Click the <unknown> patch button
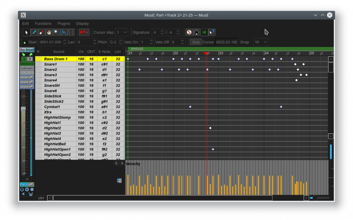The height and width of the screenshot is (220, 353). pos(27,68)
